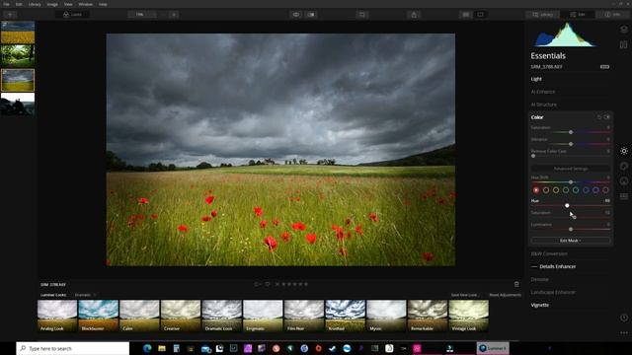The width and height of the screenshot is (632, 355).
Task: Switch to single image view icon
Action: [x=481, y=15]
